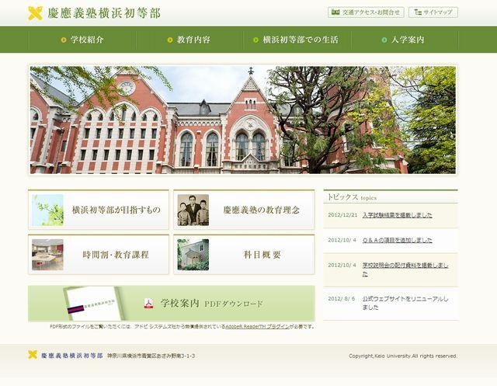Open 横浜初等部が目指すもの card
497x386 pixels.
pos(99,210)
